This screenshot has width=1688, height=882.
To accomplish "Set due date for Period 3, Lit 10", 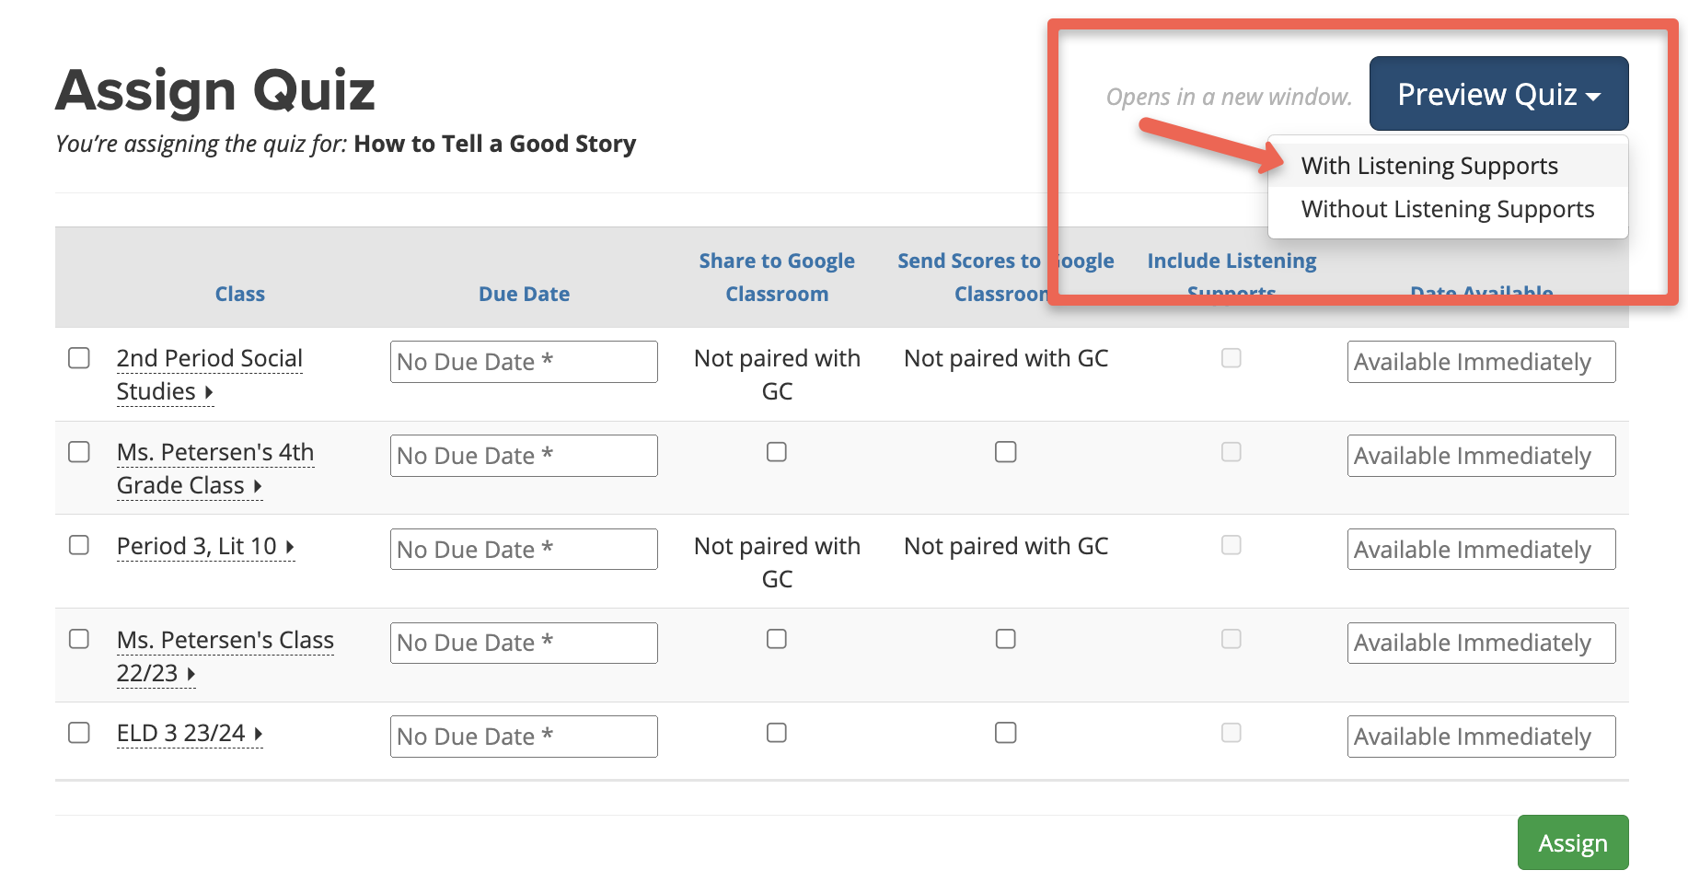I will [524, 550].
